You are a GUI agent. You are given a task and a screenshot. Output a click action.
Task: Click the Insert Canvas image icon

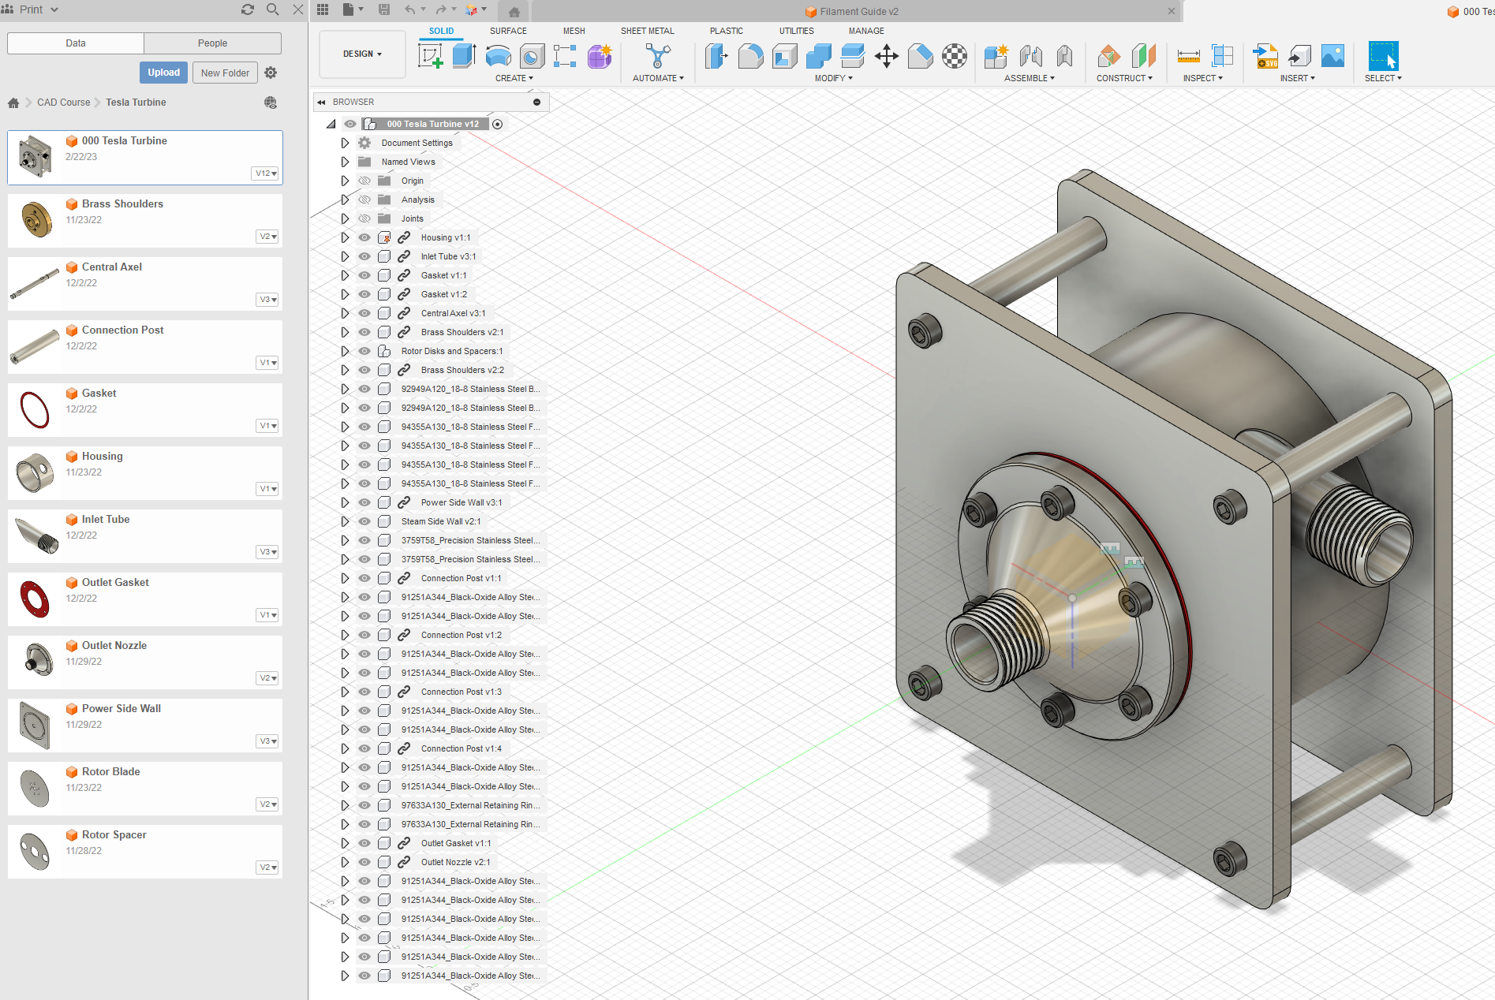(1332, 56)
